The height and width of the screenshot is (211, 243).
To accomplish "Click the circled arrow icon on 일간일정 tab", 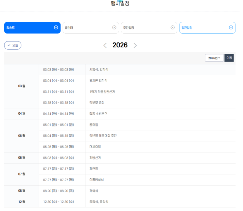I will (x=231, y=28).
